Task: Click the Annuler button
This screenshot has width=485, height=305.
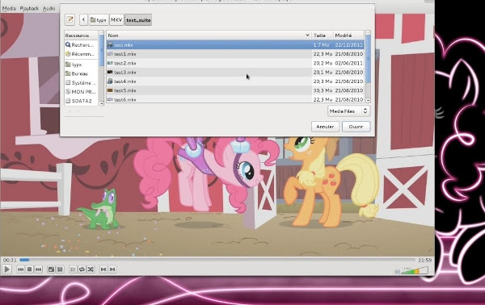Action: click(325, 127)
